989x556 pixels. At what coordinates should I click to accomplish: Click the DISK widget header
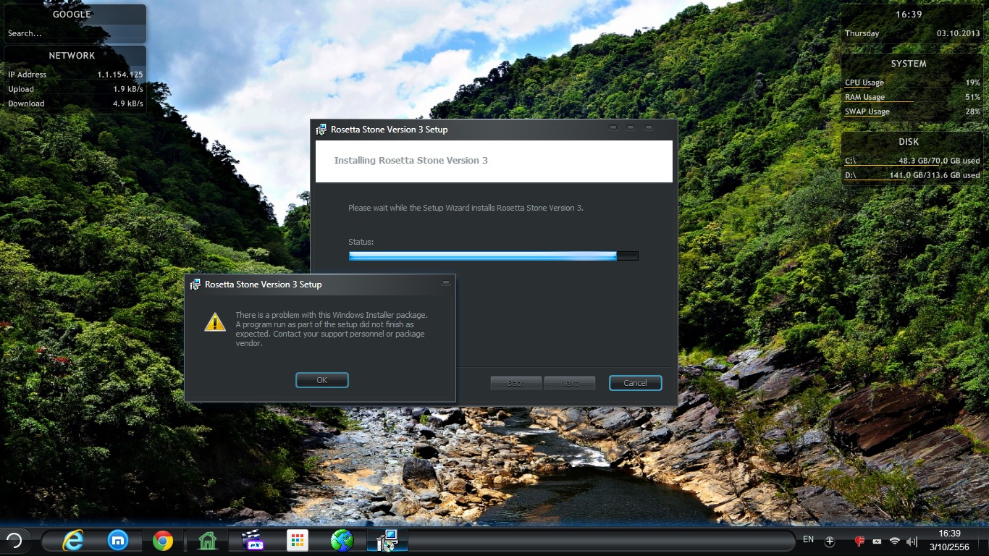coord(909,142)
